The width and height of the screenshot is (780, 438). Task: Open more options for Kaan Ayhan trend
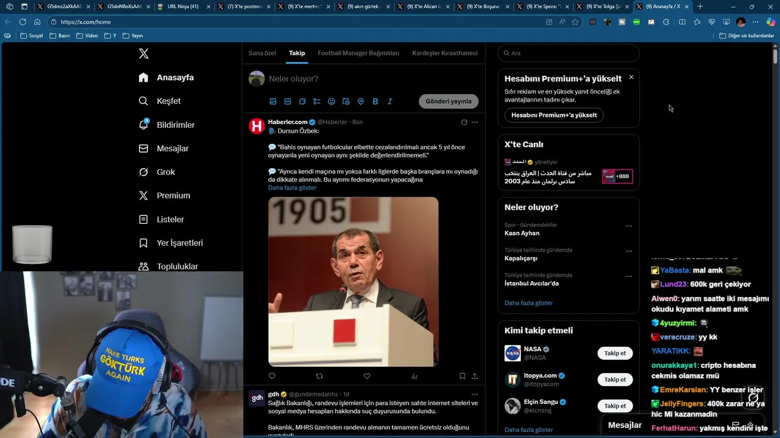point(629,226)
